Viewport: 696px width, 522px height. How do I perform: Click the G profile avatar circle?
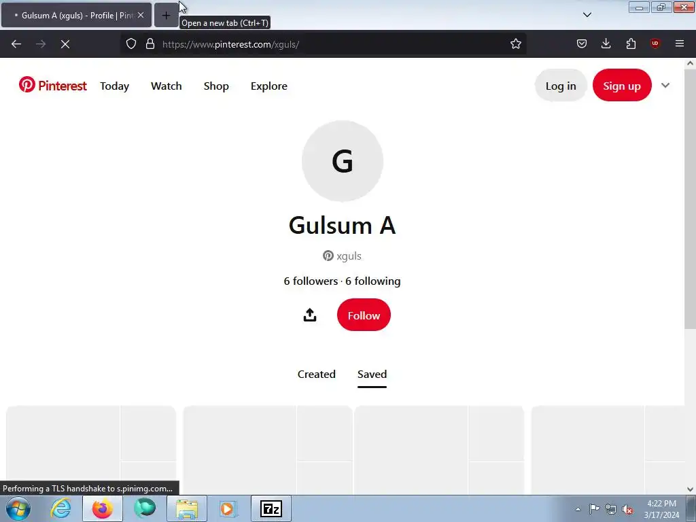click(343, 160)
